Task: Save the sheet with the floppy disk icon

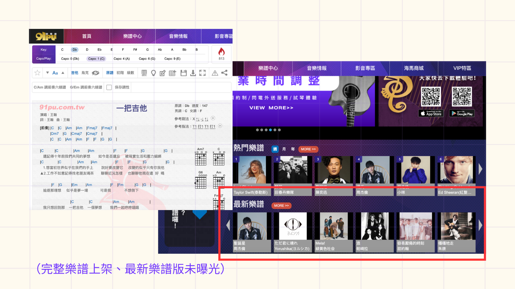Action: pos(183,73)
